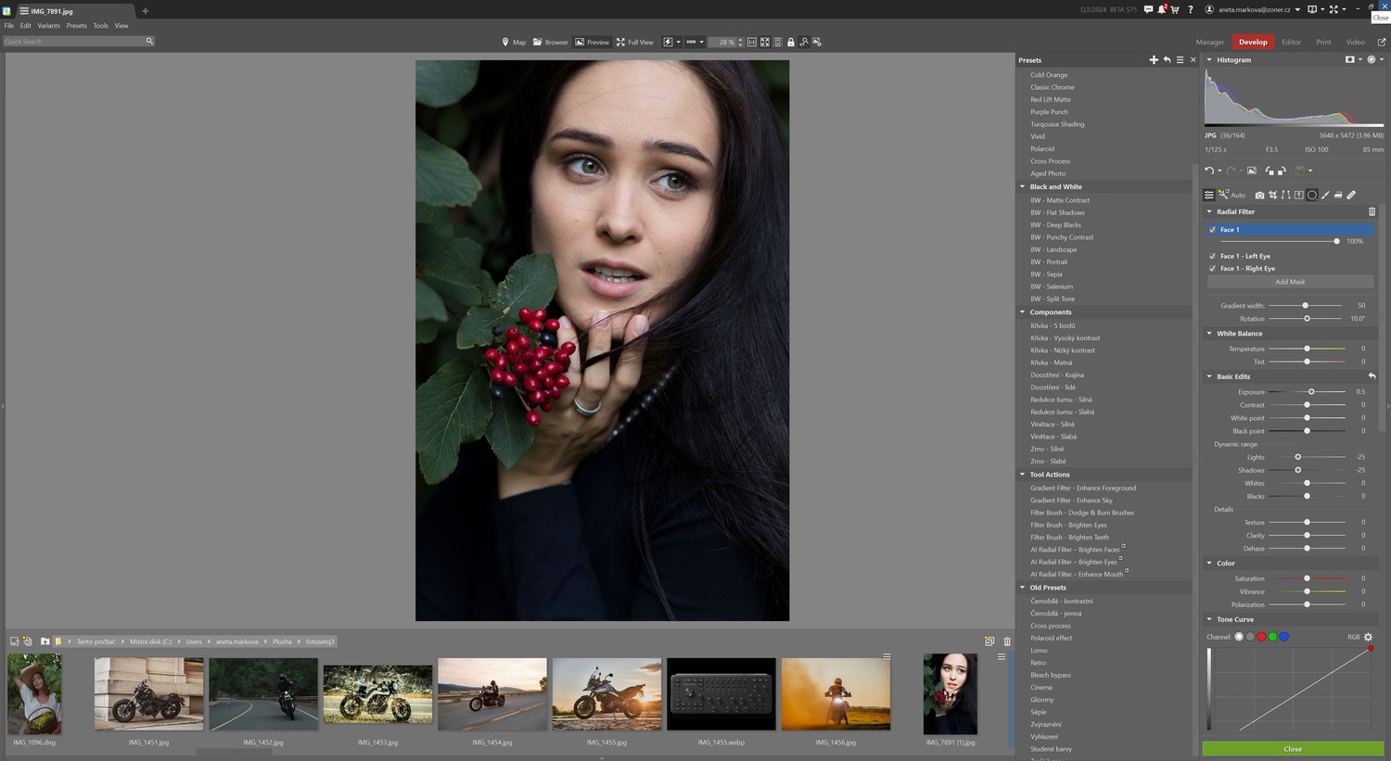The width and height of the screenshot is (1391, 761).
Task: Adjust the Face 1 opacity slider
Action: click(1336, 241)
